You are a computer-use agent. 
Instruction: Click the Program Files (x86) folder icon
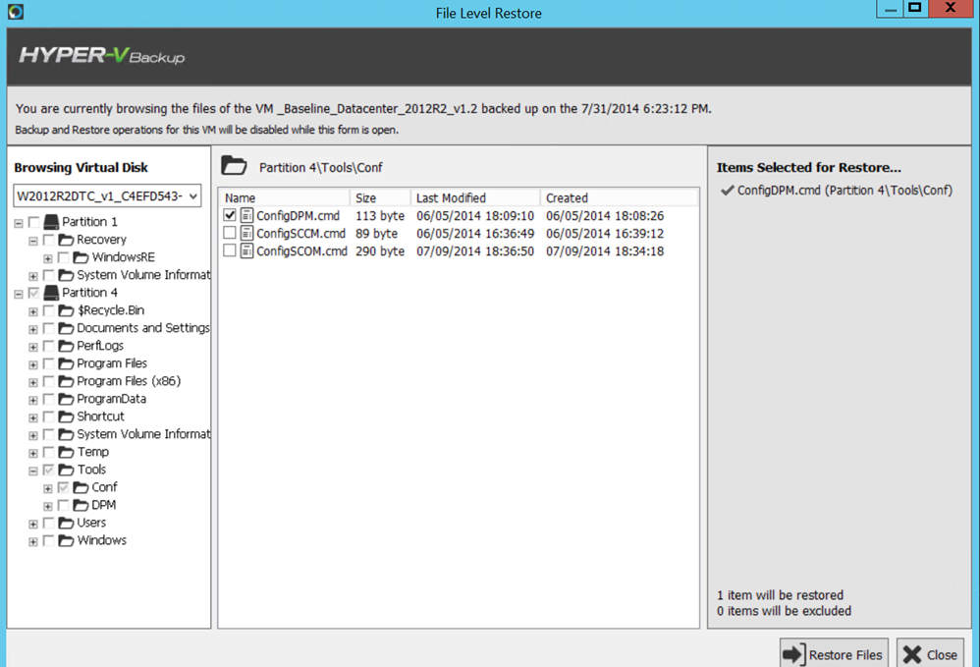[x=66, y=381]
